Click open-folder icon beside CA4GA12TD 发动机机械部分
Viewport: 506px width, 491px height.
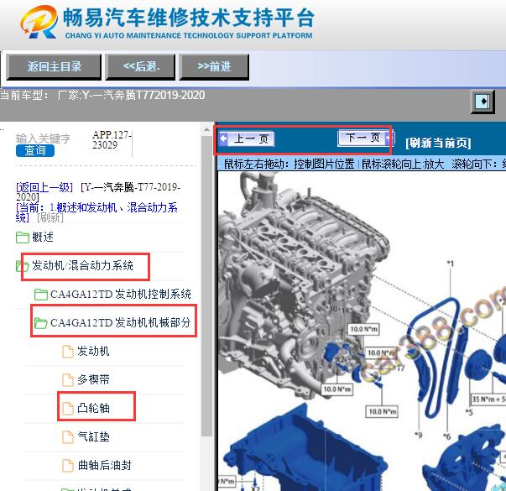[41, 323]
